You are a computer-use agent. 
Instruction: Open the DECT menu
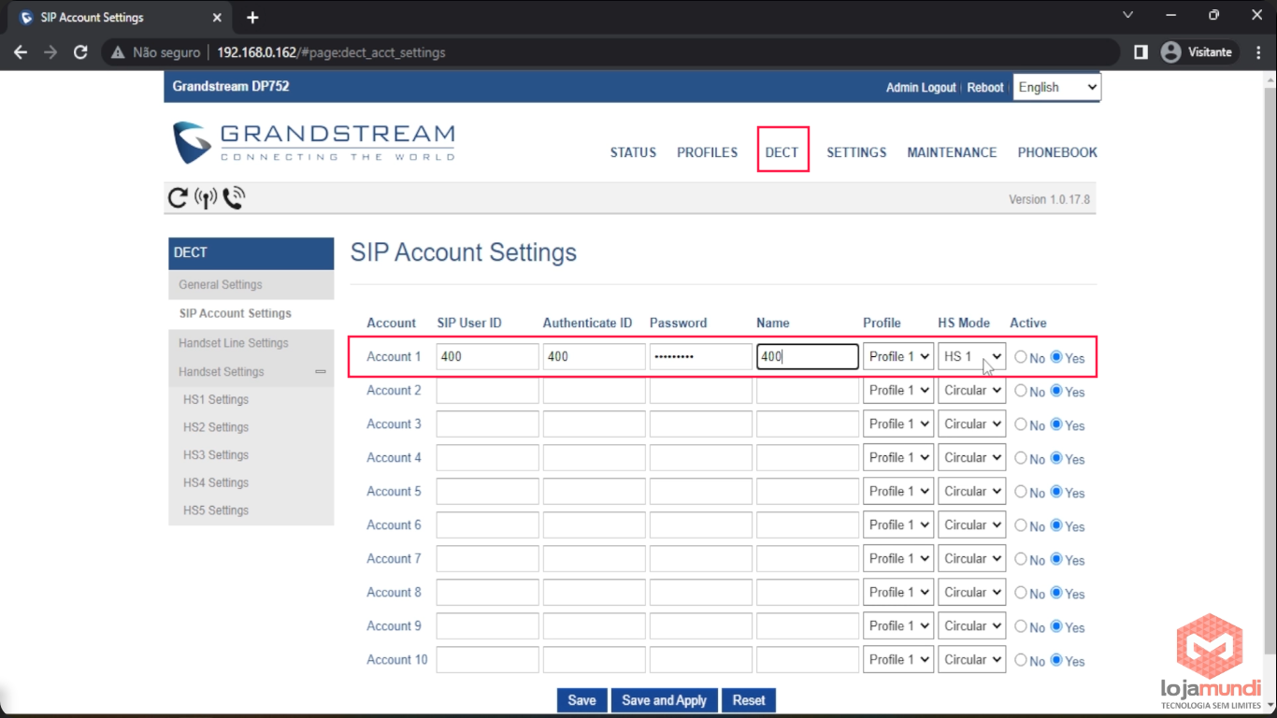(782, 152)
